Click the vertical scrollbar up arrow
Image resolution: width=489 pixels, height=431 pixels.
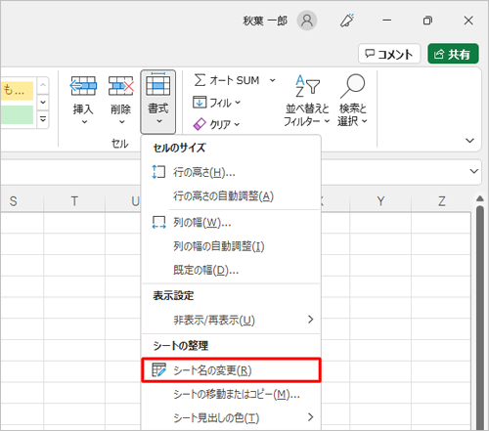tap(479, 198)
